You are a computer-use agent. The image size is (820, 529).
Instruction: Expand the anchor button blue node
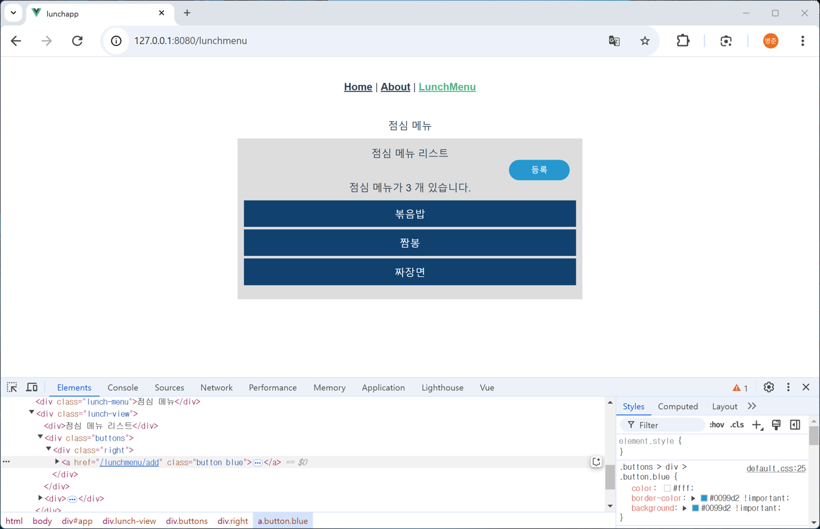[x=57, y=462]
